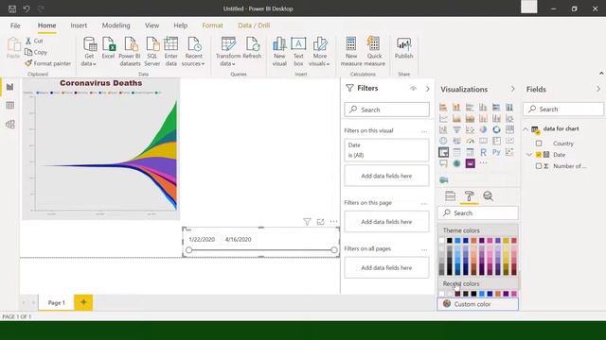606x340 pixels.
Task: Check the Country field checkbox
Action: click(x=539, y=144)
